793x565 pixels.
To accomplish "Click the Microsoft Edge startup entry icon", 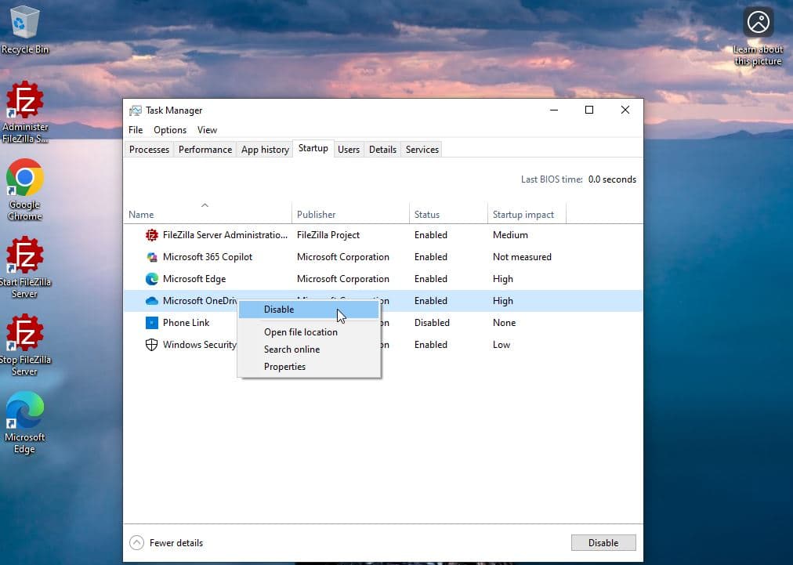I will coord(152,279).
